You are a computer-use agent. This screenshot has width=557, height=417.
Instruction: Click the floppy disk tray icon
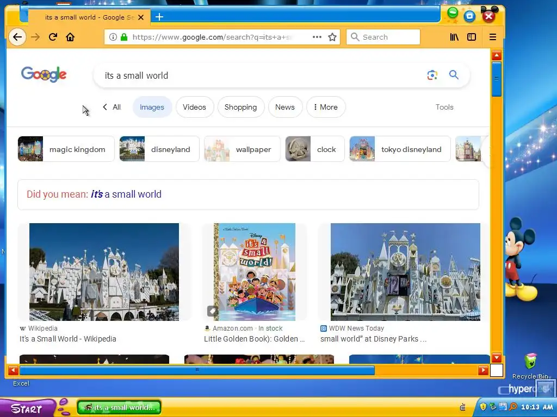click(x=503, y=407)
